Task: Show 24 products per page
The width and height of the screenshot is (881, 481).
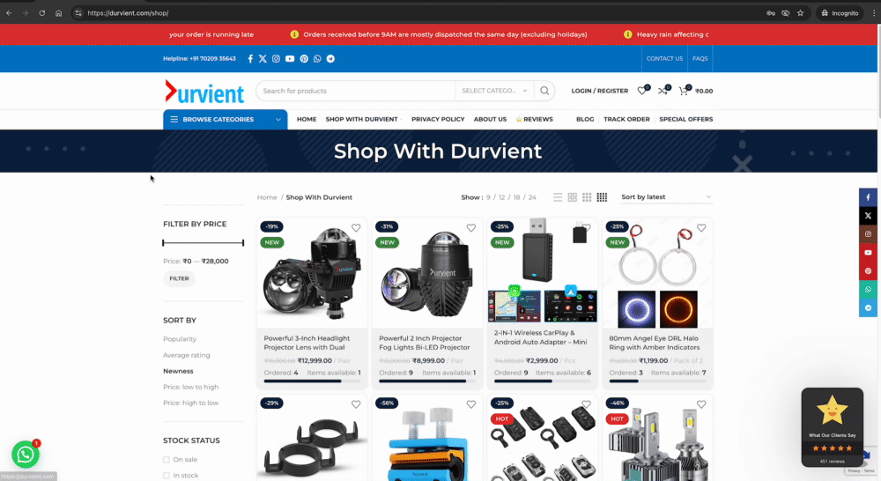Action: point(532,197)
